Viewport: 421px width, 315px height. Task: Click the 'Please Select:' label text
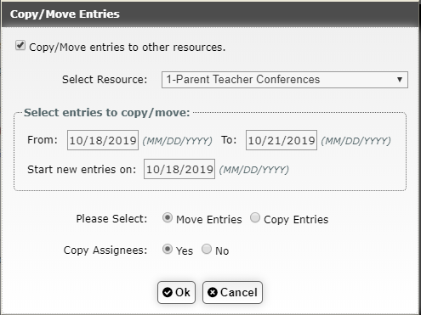pos(111,219)
